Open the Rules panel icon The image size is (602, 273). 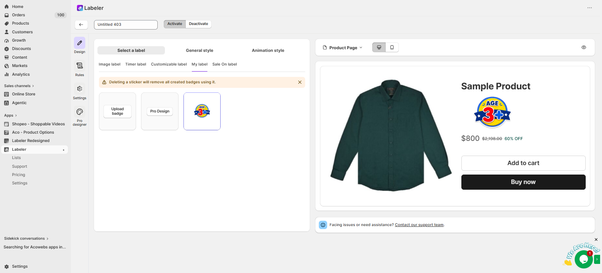[80, 66]
